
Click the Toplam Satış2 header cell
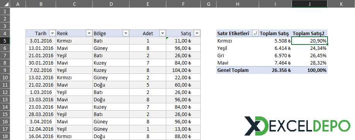(x=309, y=34)
